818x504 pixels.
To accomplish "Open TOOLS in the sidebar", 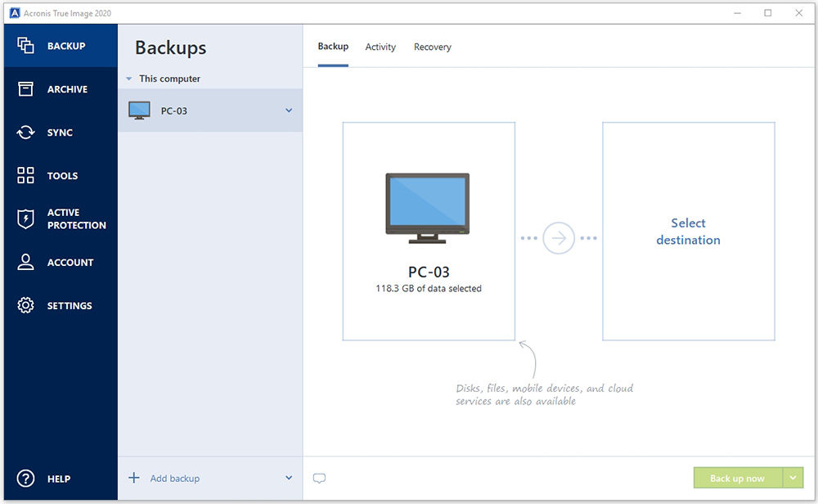I will pos(63,176).
